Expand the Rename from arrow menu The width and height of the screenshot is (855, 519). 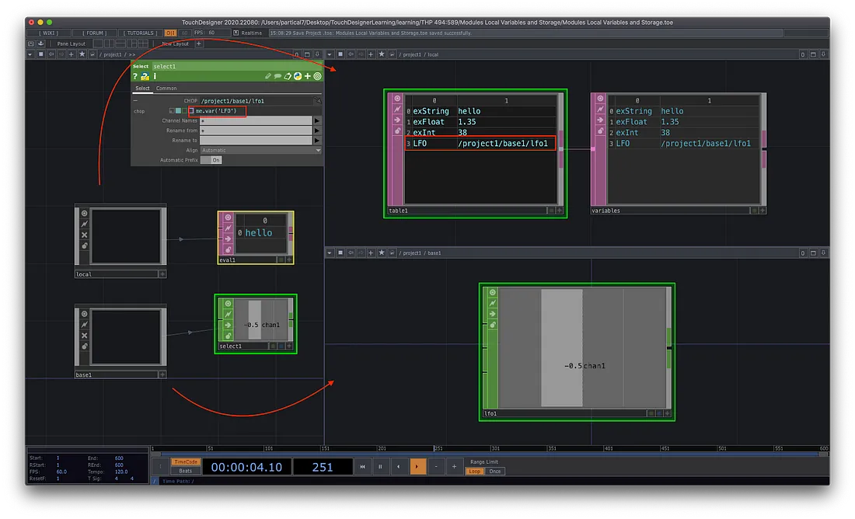pos(317,131)
